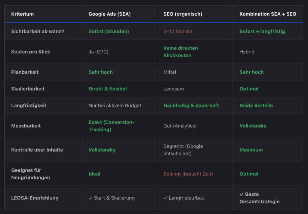Click the 'SEO (organisch)' column header
Viewport: 308px width, 214px height.
click(x=183, y=14)
